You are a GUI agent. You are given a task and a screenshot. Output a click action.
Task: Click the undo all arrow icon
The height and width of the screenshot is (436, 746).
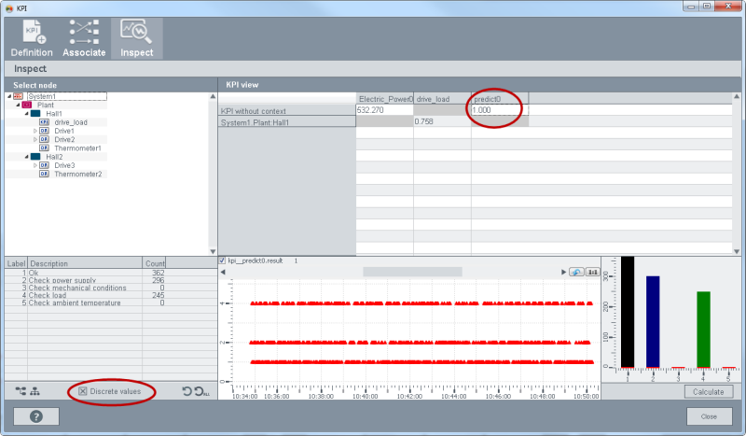(200, 391)
